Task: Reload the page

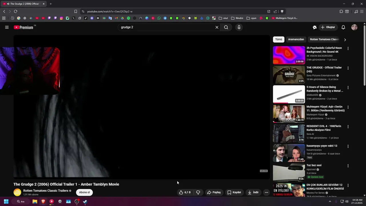Action: (x=15, y=11)
